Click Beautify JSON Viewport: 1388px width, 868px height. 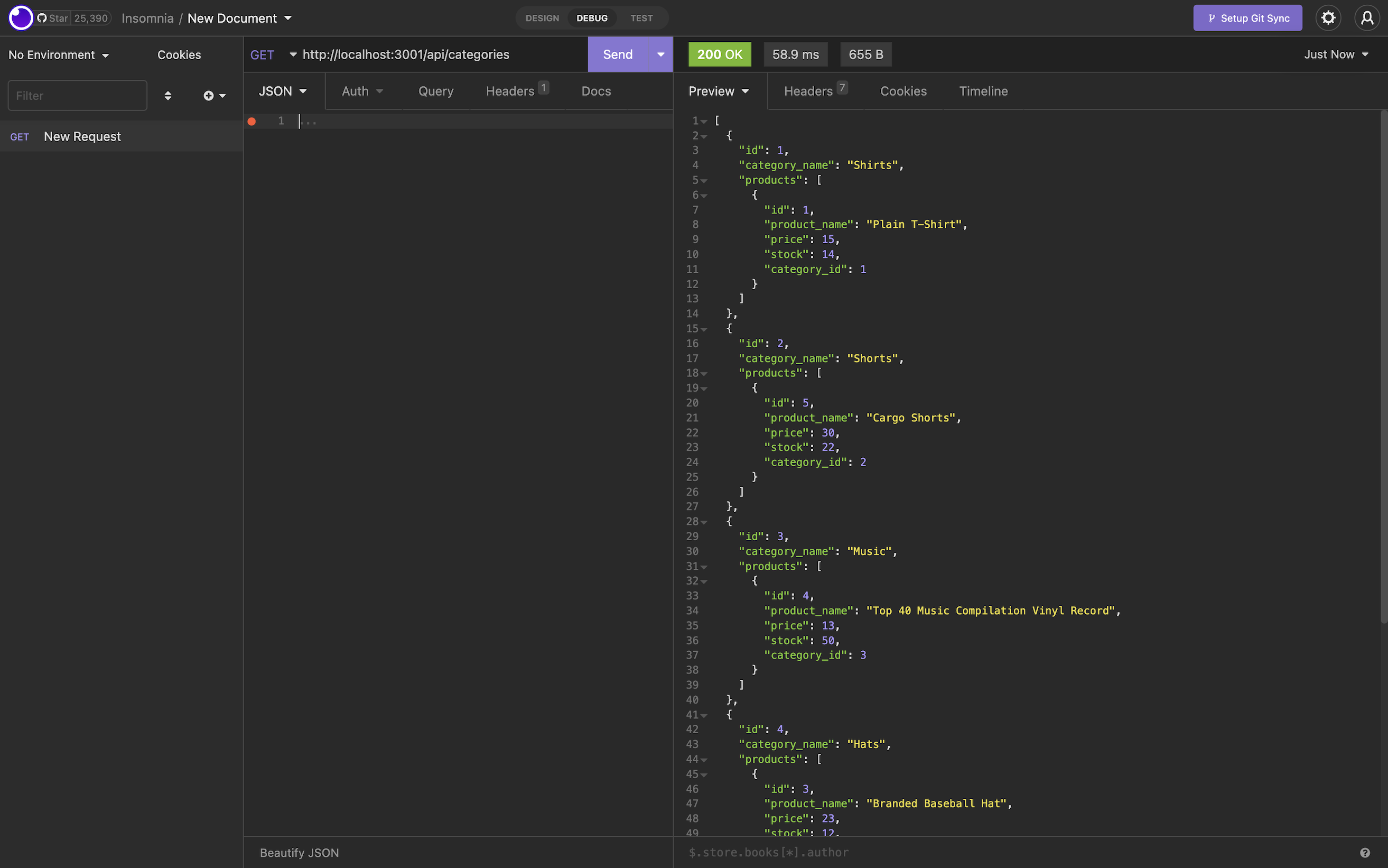(x=299, y=853)
